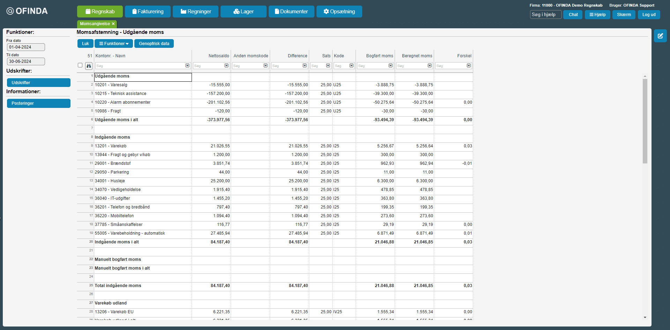Click the edit pencil icon at top right
Image resolution: width=670 pixels, height=330 pixels.
coord(660,36)
